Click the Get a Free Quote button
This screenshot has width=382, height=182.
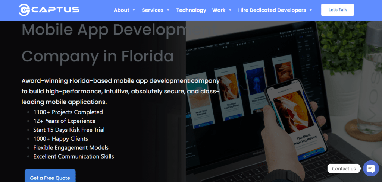[50, 177]
